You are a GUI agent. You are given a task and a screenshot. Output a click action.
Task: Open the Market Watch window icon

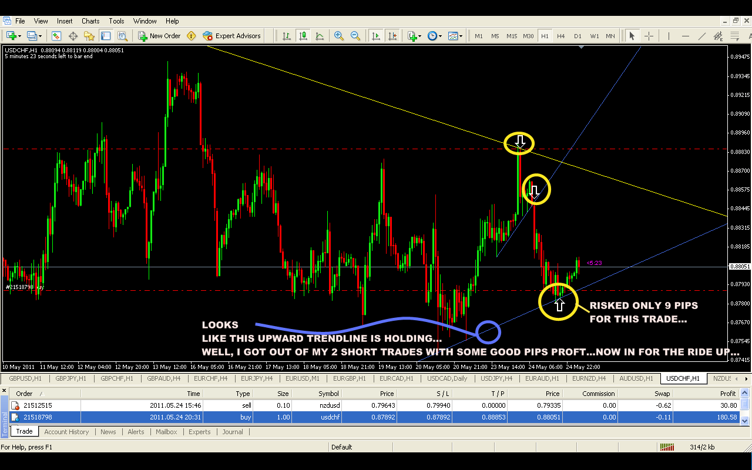point(56,36)
